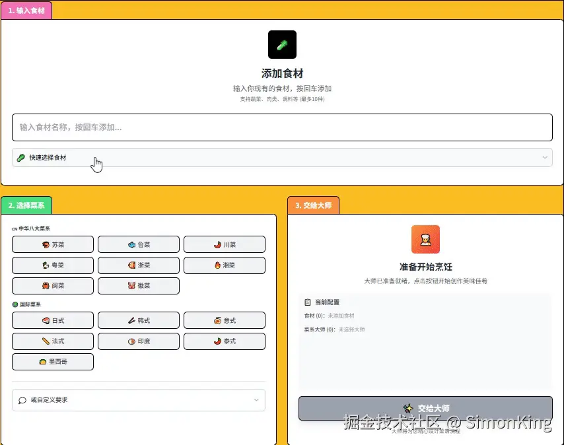This screenshot has height=445, width=564.
Task: Select 墨西哥 cuisine
Action: tap(53, 362)
